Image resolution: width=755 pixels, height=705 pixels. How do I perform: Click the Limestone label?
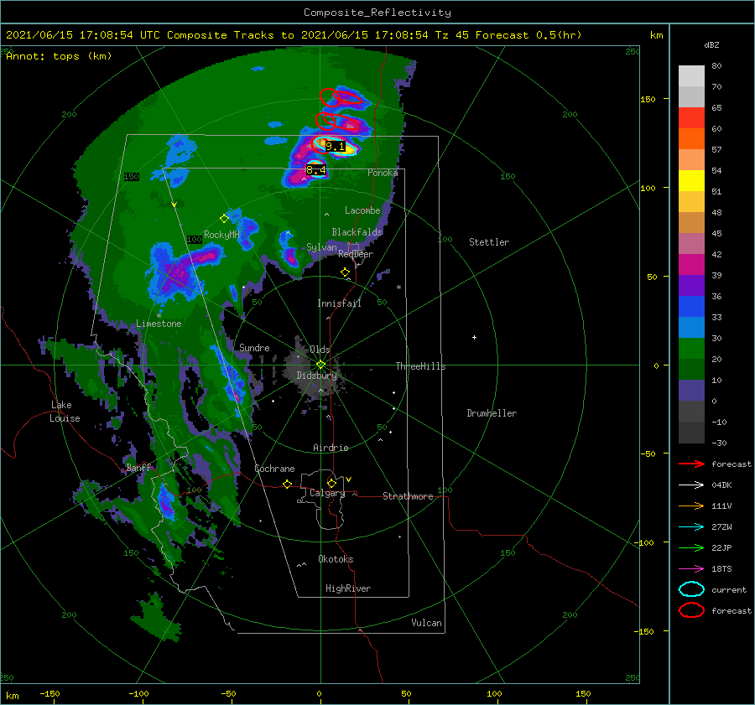(159, 324)
